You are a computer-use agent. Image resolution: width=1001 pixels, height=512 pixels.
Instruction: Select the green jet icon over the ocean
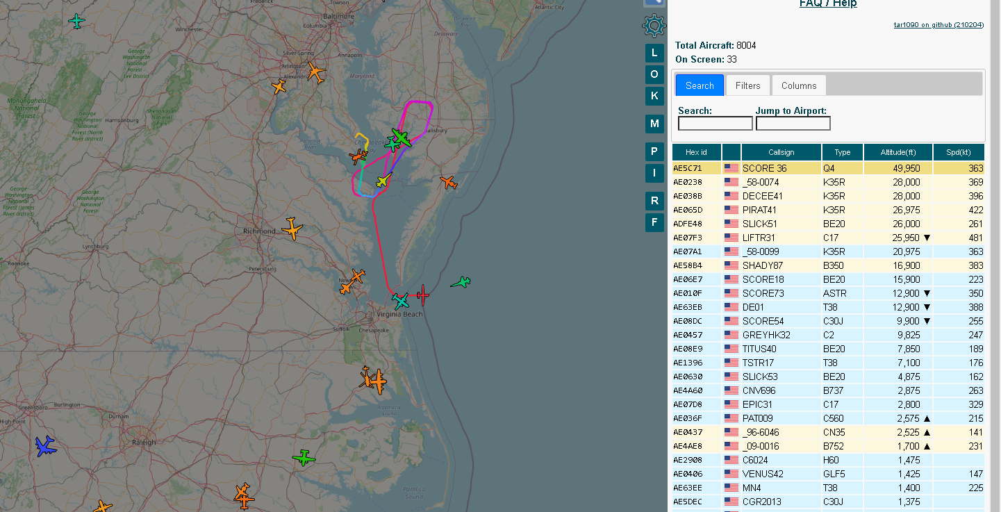coord(461,282)
